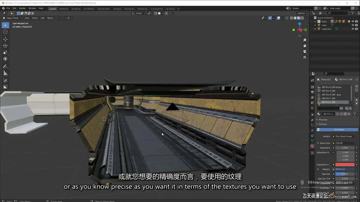Open the Global transform orientation dropdown
Screen dimensions: 360x202
pyautogui.click(x=139, y=13)
